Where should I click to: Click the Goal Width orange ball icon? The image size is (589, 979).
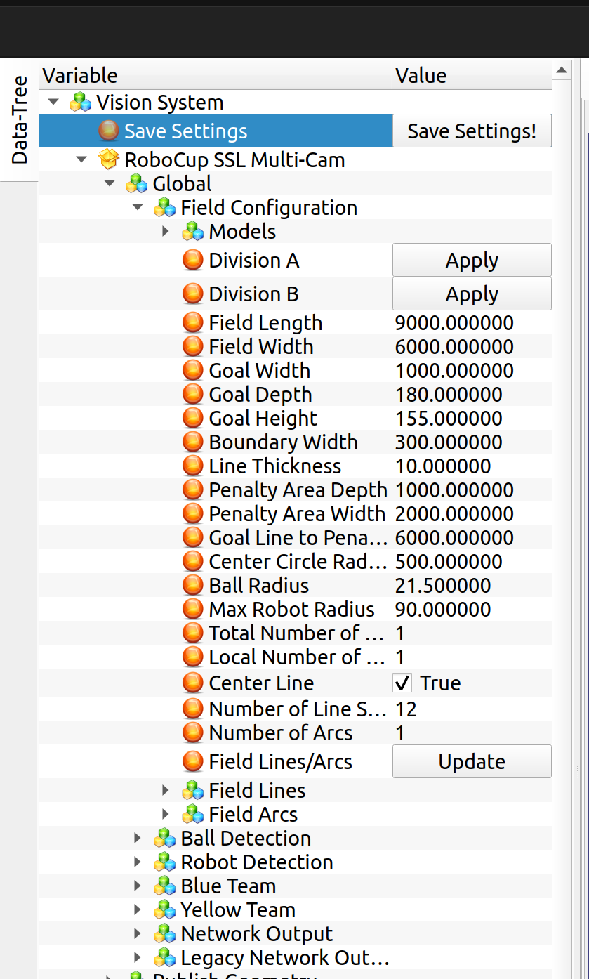point(192,371)
